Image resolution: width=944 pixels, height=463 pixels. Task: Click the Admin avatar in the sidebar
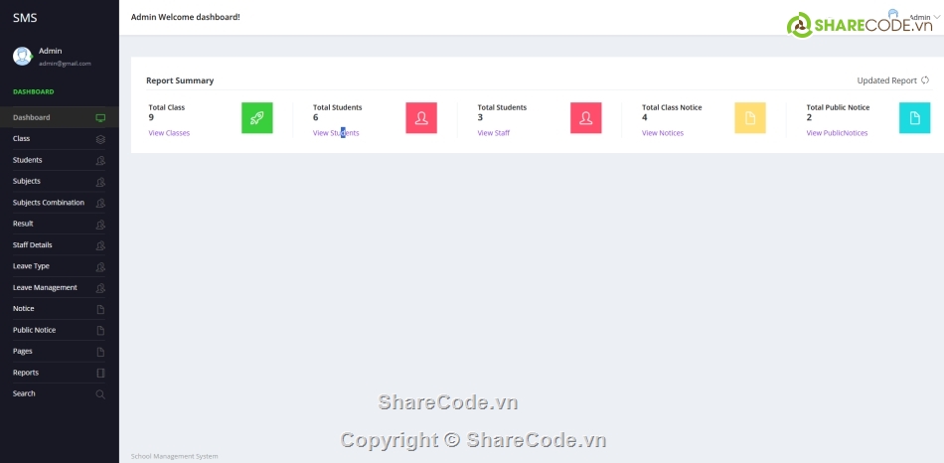point(22,56)
